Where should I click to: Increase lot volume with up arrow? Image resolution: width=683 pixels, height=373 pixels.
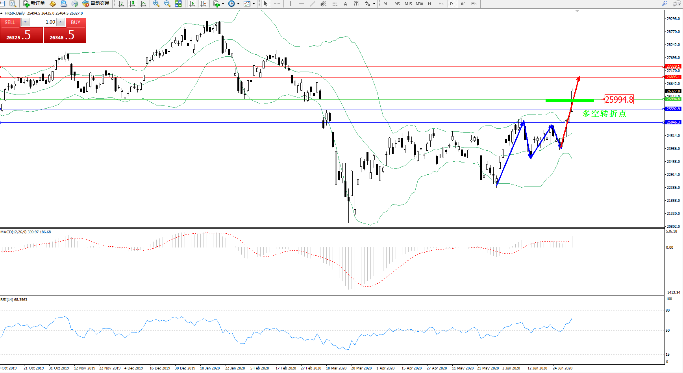(x=61, y=22)
